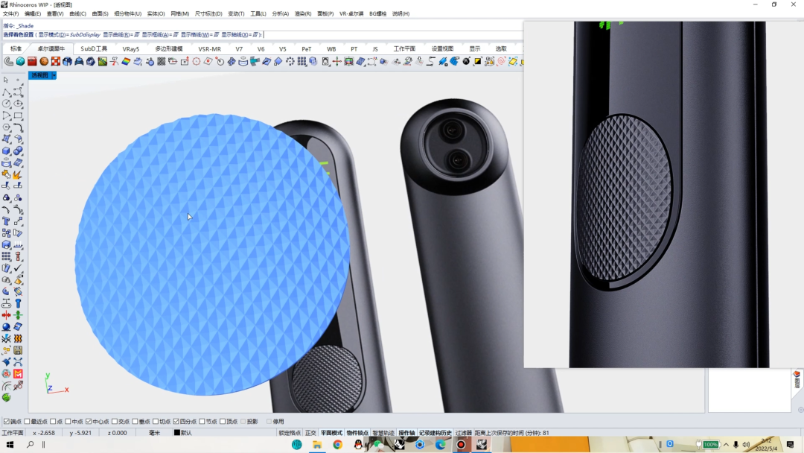804x453 pixels.
Task: Toggle 平面模式 planar mode in status bar
Action: pyautogui.click(x=331, y=433)
